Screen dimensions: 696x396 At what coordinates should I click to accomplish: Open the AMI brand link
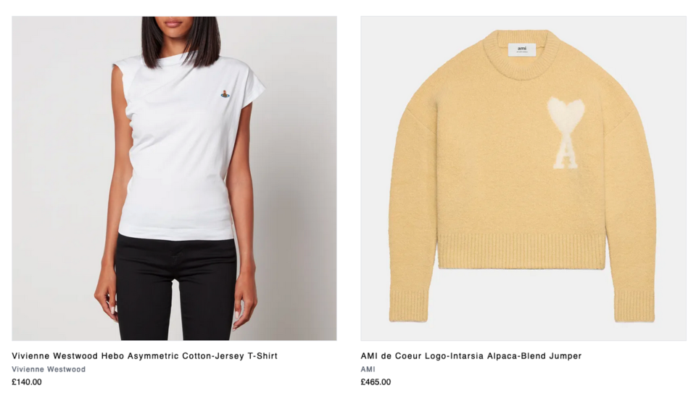(x=368, y=369)
